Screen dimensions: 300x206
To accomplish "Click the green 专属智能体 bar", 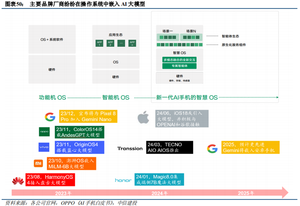I will click(x=180, y=66).
